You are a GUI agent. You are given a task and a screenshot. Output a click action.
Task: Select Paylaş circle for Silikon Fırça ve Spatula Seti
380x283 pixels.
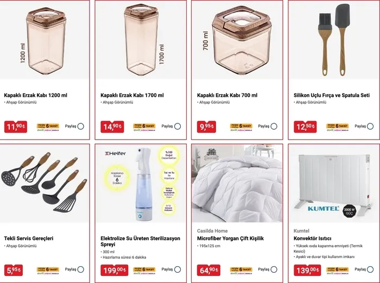click(370, 126)
